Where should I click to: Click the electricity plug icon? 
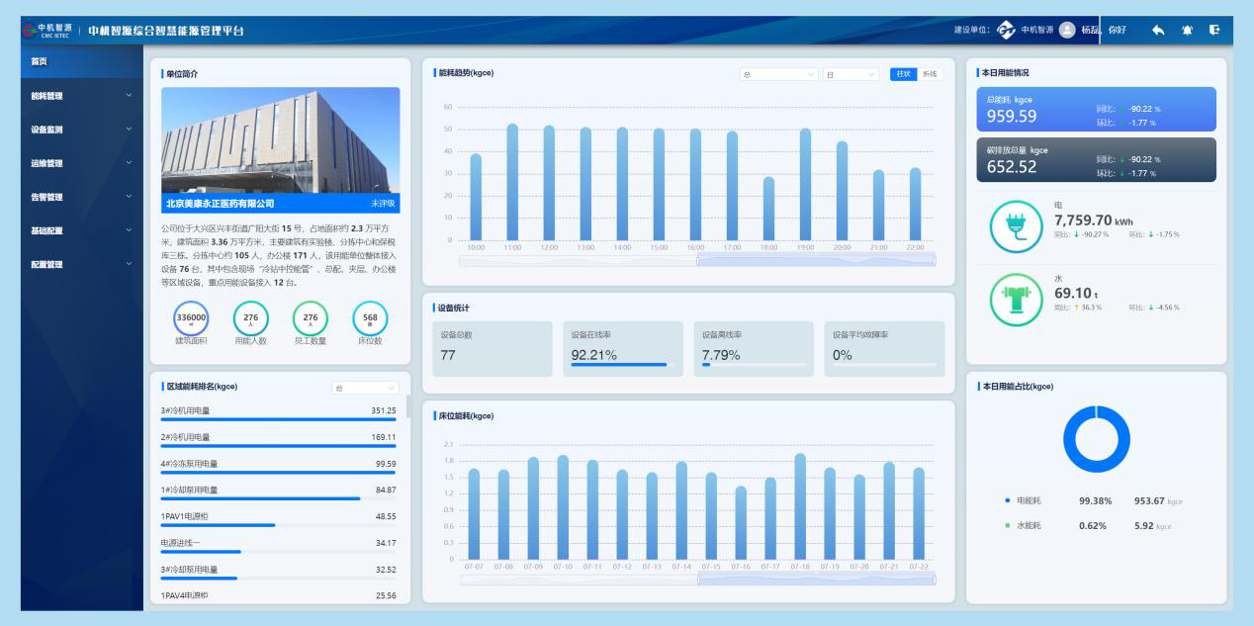(1016, 227)
